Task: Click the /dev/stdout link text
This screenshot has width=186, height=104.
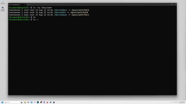Action: coord(60,15)
